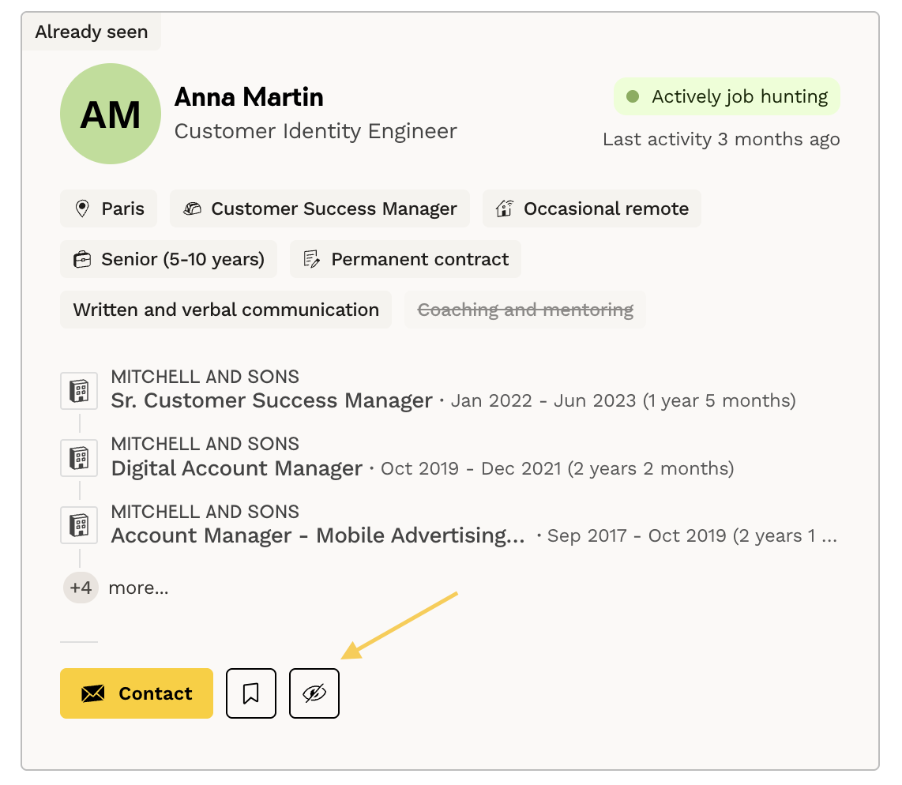Click the Occasional remote house icon
902x785 pixels.
505,208
